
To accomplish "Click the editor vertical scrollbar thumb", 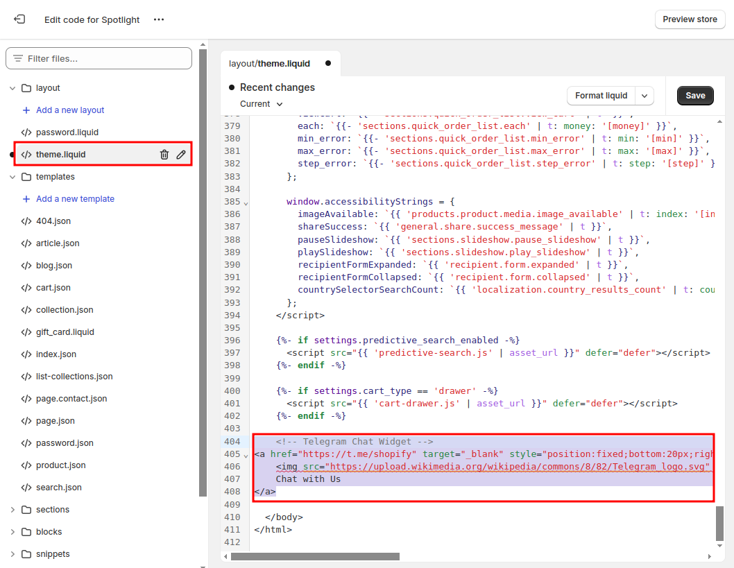I will 719,524.
